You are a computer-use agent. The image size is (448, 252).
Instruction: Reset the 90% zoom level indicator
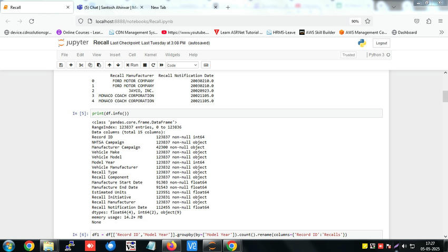click(x=355, y=22)
